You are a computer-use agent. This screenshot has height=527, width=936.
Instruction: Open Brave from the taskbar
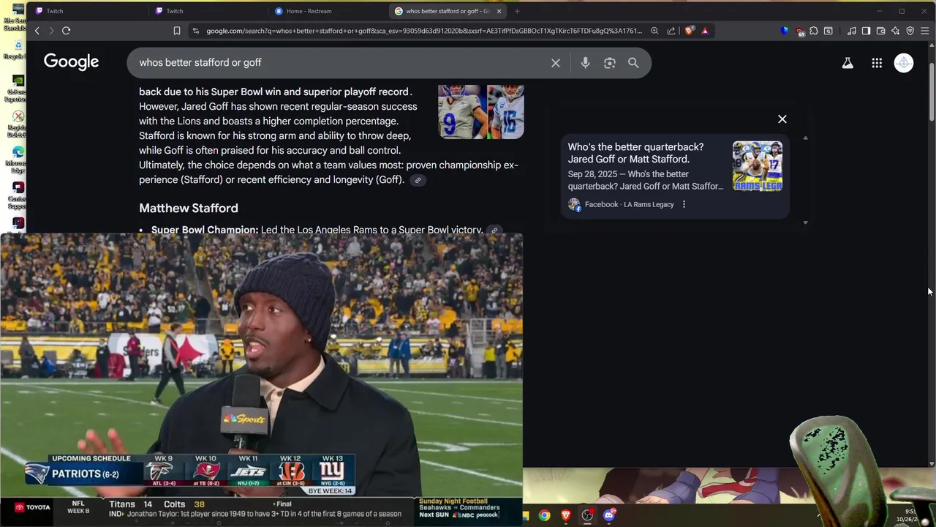566,515
